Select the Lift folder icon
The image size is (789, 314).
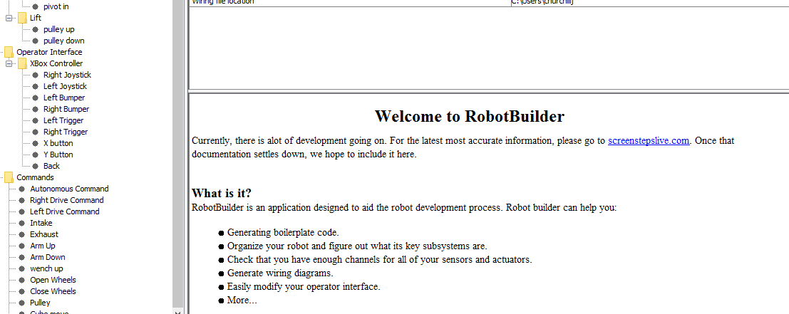22,18
